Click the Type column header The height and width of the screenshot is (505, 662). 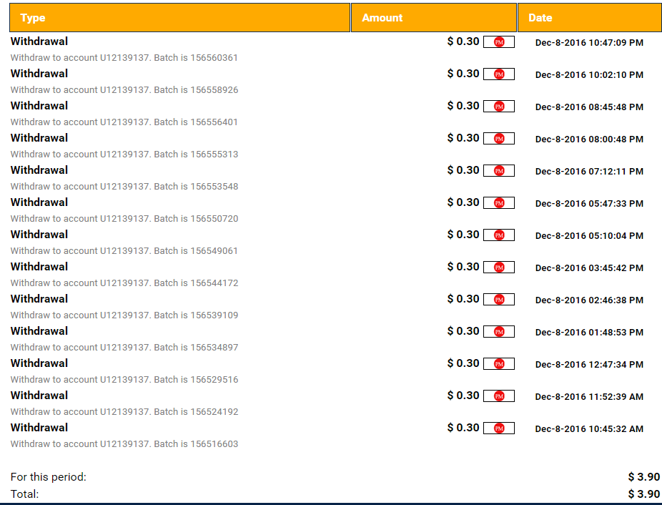[x=180, y=18]
